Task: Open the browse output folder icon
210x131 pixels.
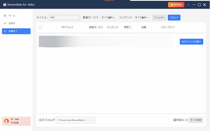Action: [x=92, y=120]
